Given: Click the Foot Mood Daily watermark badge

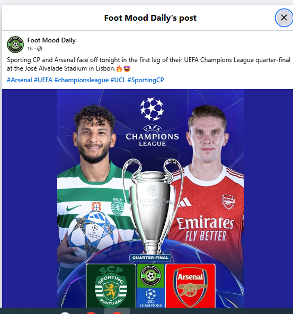Looking at the screenshot, I should click(x=150, y=276).
